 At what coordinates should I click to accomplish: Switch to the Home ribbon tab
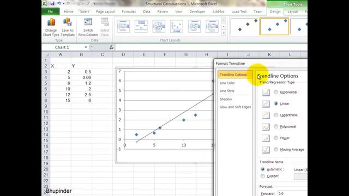[69, 11]
